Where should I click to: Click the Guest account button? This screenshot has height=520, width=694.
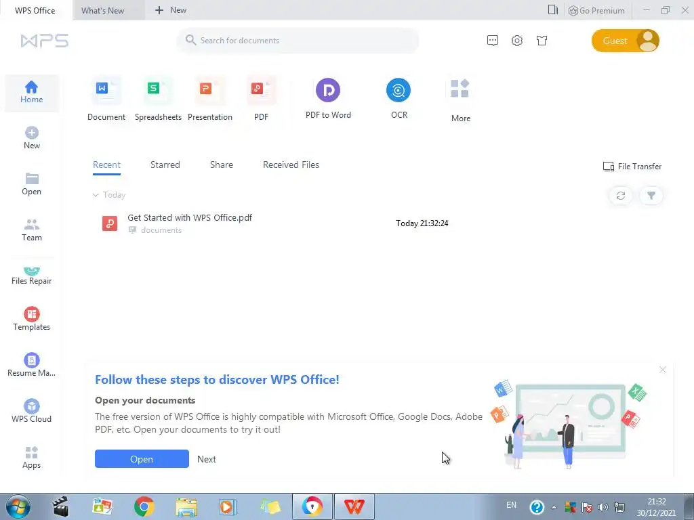point(625,41)
